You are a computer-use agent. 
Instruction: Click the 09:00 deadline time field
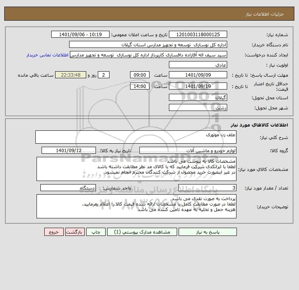pos(140,75)
